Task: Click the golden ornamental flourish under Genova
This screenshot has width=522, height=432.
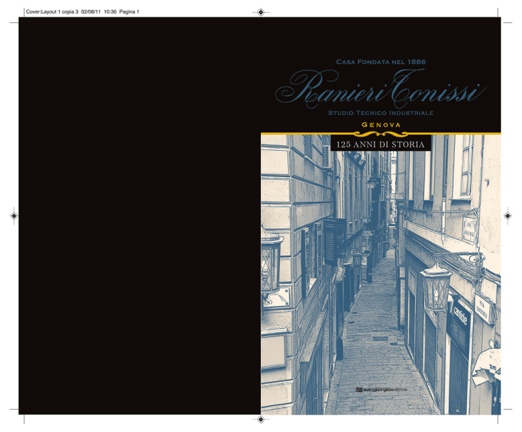Action: [381, 134]
